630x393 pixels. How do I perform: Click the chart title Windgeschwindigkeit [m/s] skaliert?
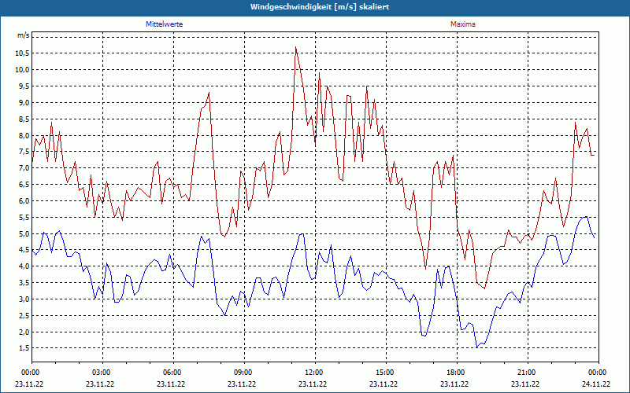[320, 7]
